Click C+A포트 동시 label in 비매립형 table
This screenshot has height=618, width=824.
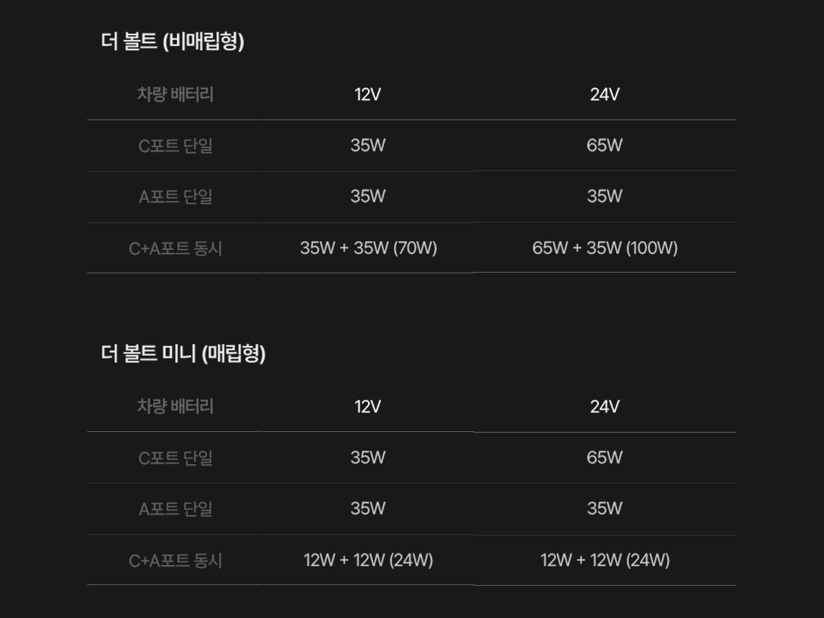pyautogui.click(x=175, y=248)
